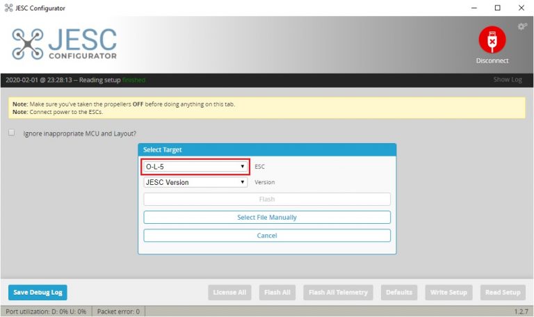Click the Packet error: 0 status

coord(118,311)
